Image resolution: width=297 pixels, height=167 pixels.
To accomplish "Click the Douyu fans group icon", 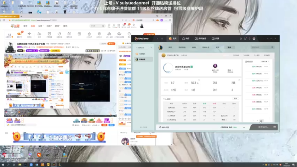I will (x=39, y=34).
